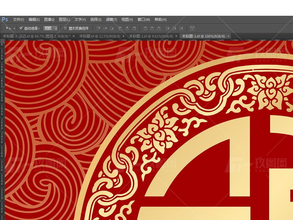Click Distribute top edges icon
Image resolution: width=293 pixels, height=220 pixels.
[145, 28]
